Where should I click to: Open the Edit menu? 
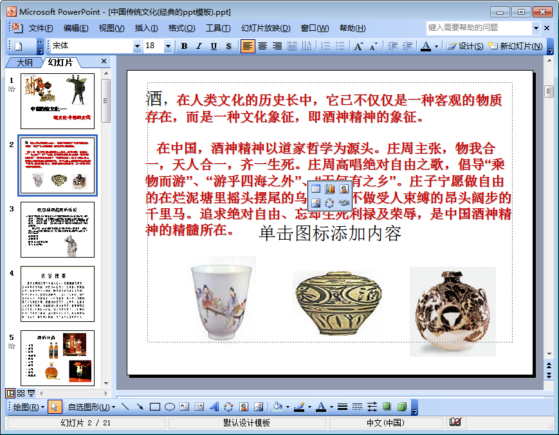76,28
